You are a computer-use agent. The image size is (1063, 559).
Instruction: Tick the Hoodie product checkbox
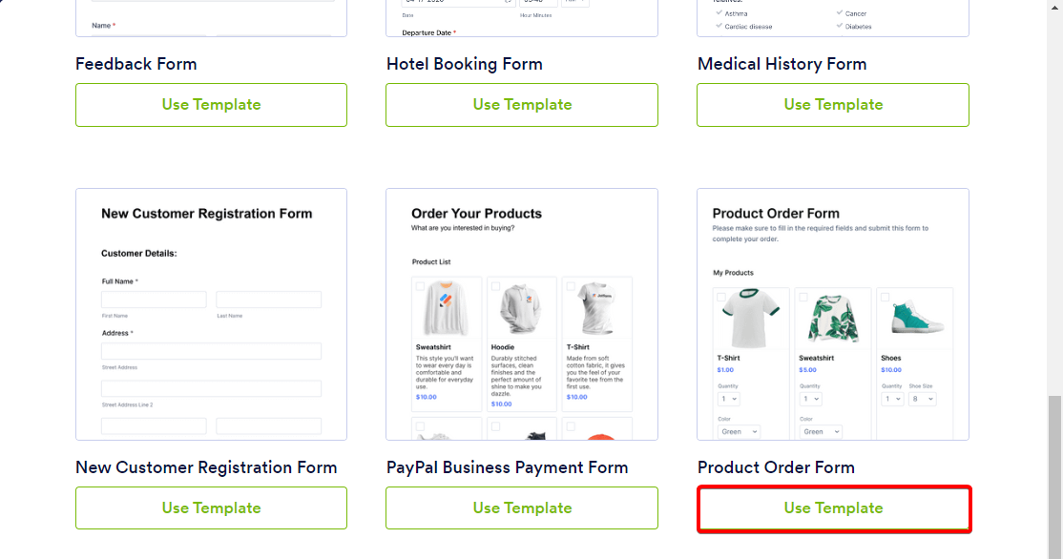[495, 286]
